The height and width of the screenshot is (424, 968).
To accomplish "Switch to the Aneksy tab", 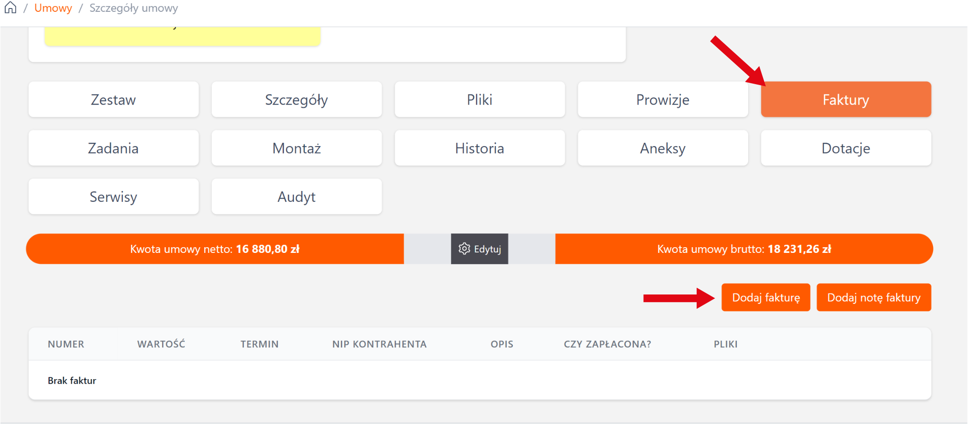I will click(663, 148).
